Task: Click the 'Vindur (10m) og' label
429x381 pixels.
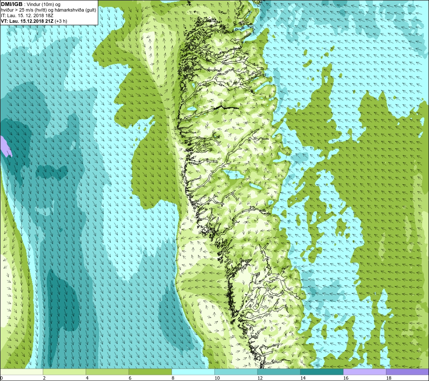Action: tap(43, 5)
